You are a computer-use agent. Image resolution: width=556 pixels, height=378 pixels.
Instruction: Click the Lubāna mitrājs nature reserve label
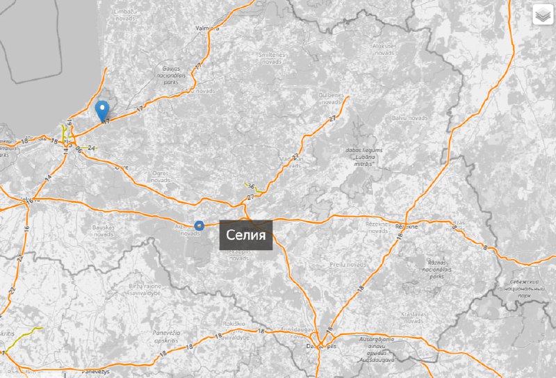[x=364, y=157]
